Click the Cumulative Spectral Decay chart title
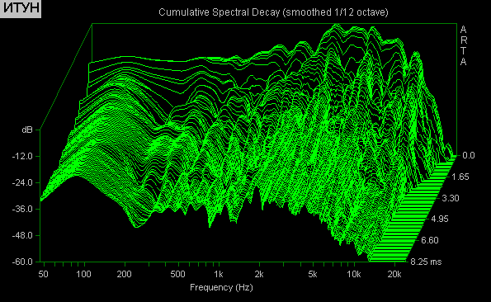The image size is (491, 302). [273, 12]
